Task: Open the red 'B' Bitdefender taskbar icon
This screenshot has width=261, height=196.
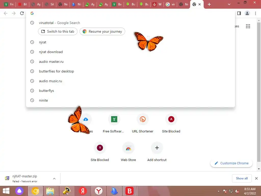Action: pyautogui.click(x=129, y=191)
